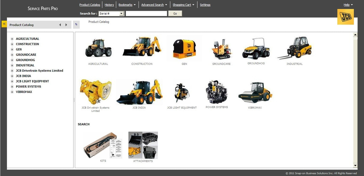Expand the JCB LIGHT EQUIPMENT node

point(12,81)
